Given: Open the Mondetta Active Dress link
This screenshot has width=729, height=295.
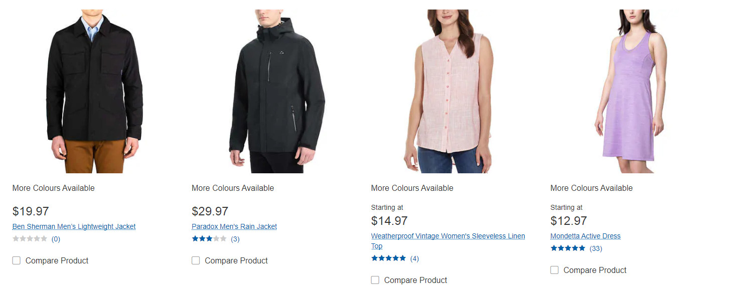Looking at the screenshot, I should [x=586, y=236].
